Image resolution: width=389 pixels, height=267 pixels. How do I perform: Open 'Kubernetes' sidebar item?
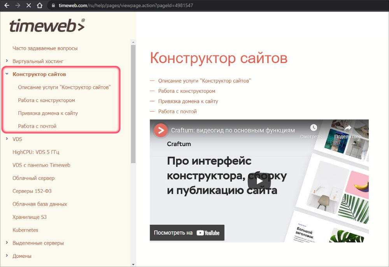pyautogui.click(x=25, y=230)
